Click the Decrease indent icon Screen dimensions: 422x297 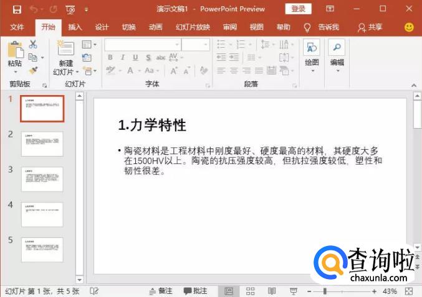(x=221, y=57)
